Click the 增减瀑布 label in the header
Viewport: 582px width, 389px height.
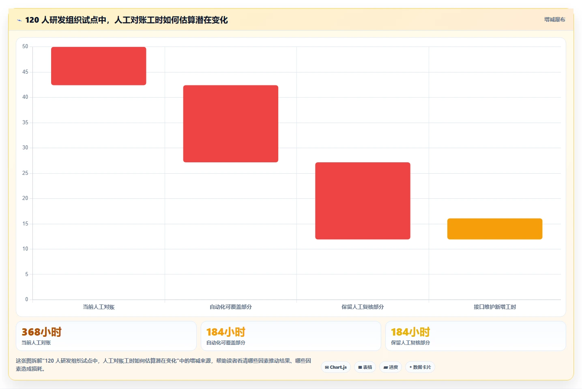point(554,19)
